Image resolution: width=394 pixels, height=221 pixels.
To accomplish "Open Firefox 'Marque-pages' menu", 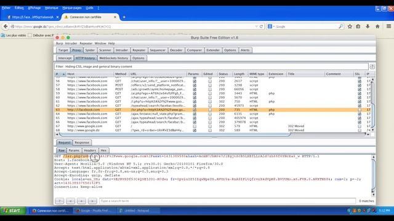I will [x=72, y=8].
